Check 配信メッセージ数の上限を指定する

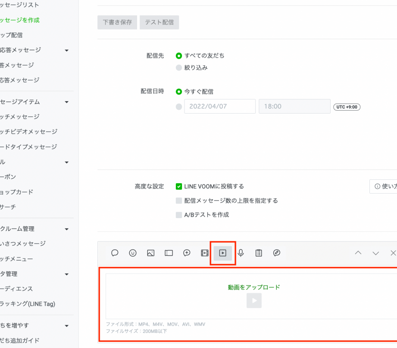tap(179, 200)
